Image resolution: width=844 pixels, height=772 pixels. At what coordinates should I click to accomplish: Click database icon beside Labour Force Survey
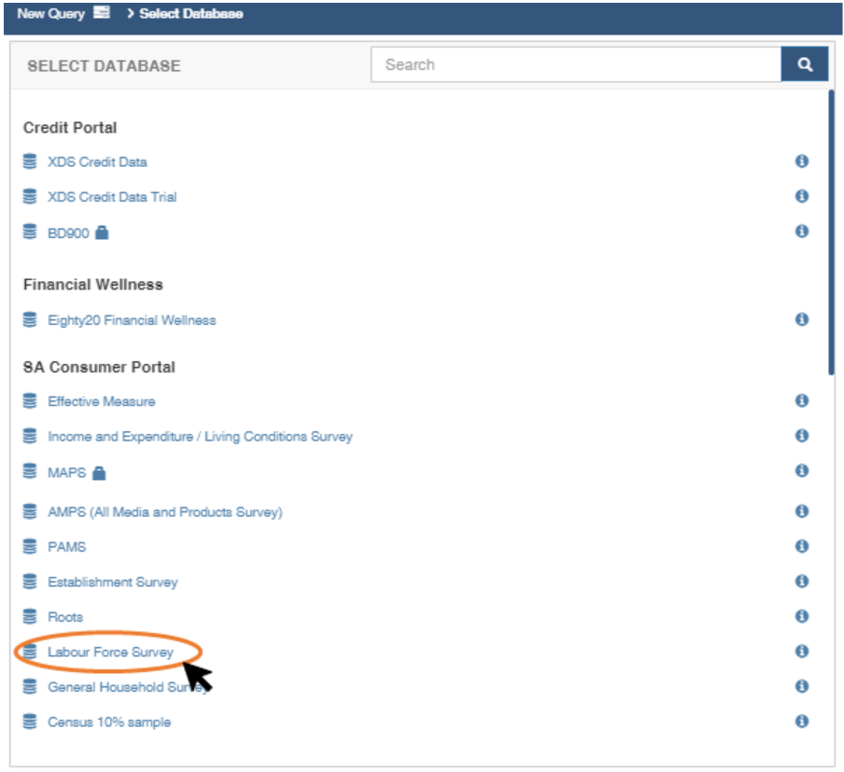tap(30, 651)
